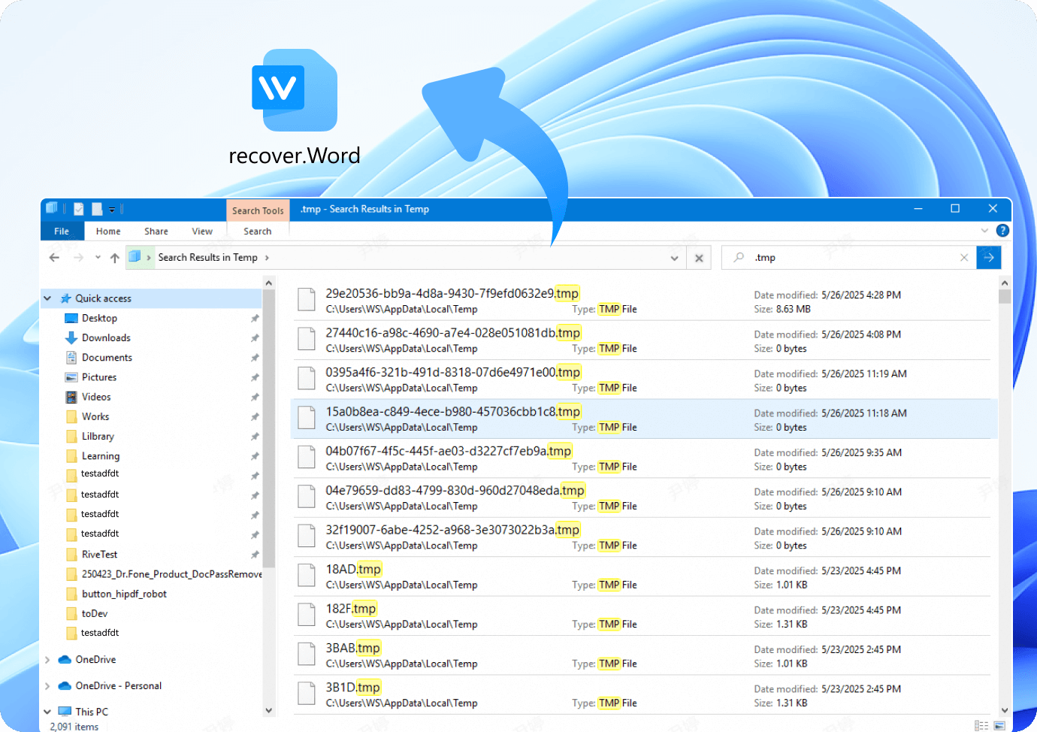Expand the OneDrive - Personal node
This screenshot has height=732, width=1037.
[47, 686]
